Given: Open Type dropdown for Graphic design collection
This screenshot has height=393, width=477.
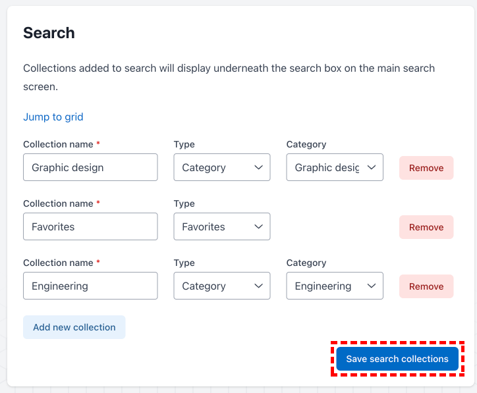Looking at the screenshot, I should [222, 167].
